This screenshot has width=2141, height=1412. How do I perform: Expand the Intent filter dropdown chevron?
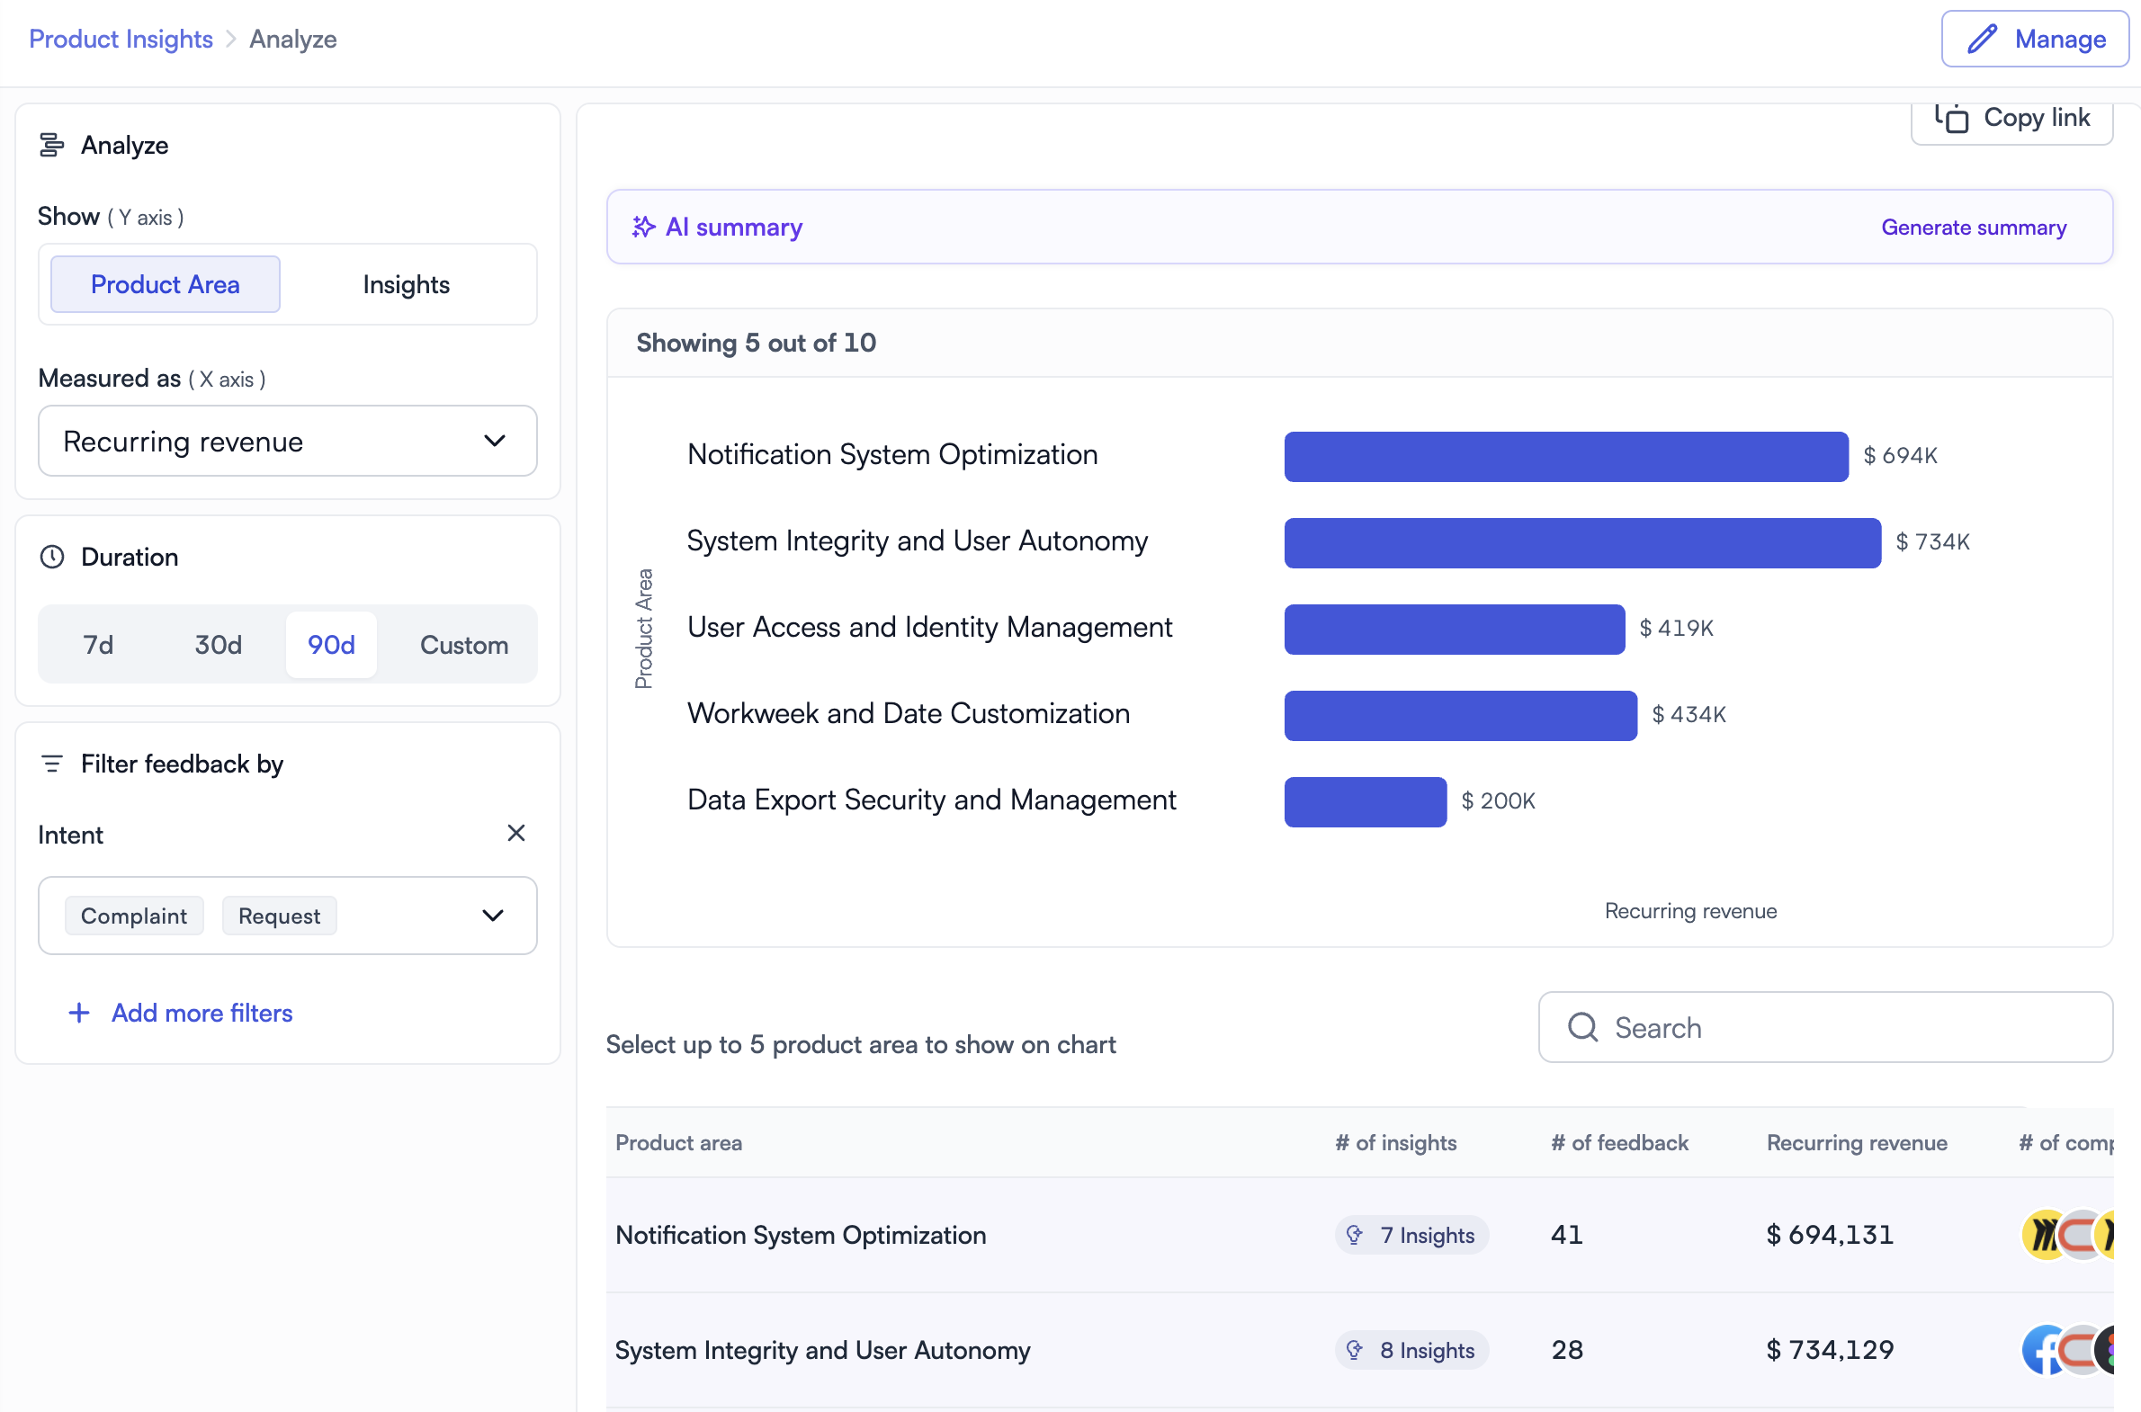[493, 916]
